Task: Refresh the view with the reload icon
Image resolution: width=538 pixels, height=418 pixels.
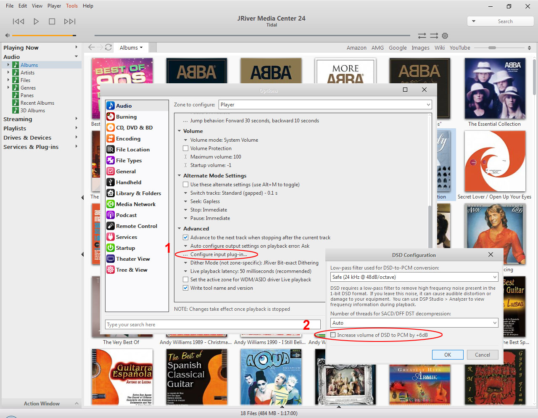Action: (x=108, y=47)
